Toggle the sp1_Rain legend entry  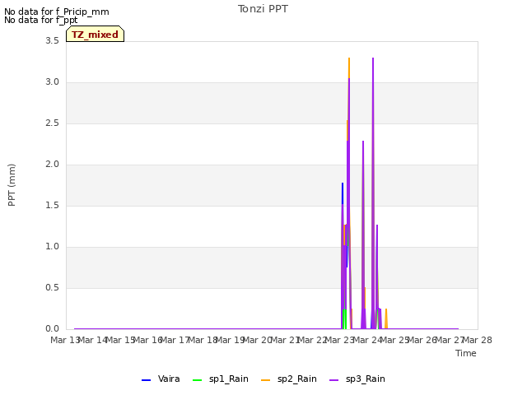[221, 379]
